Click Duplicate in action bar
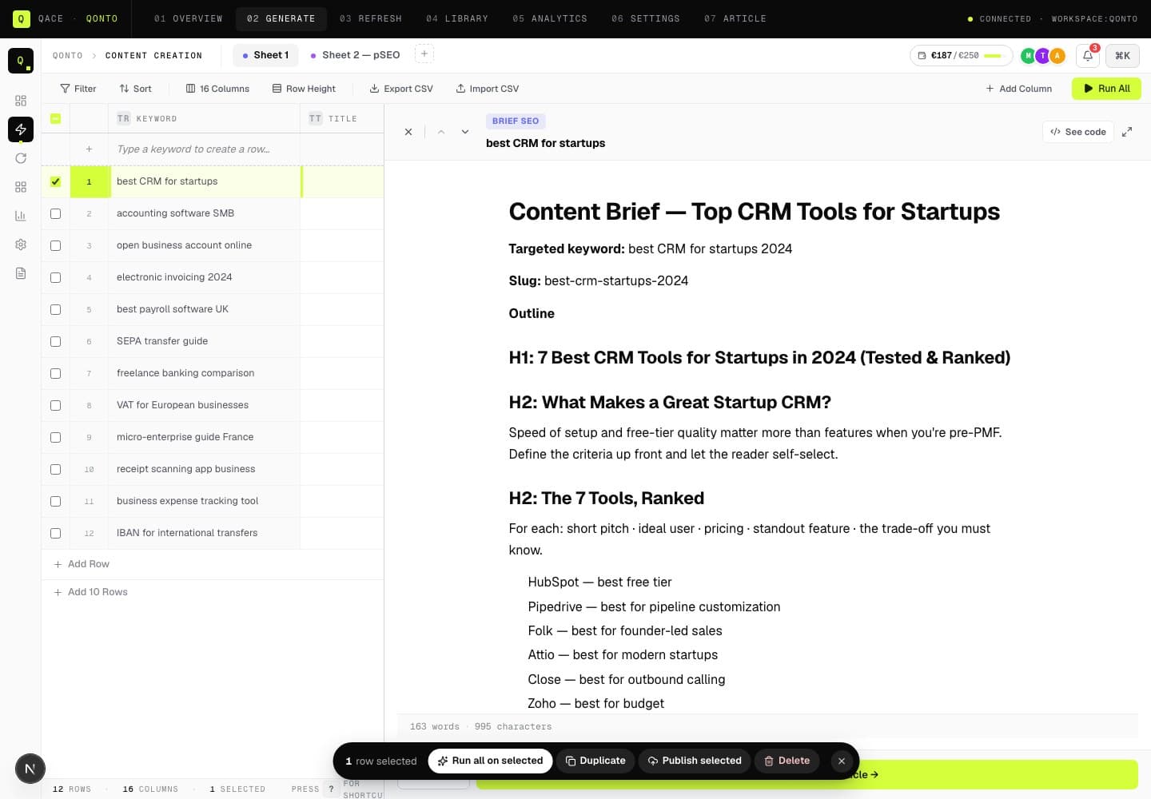The height and width of the screenshot is (799, 1151). point(595,761)
